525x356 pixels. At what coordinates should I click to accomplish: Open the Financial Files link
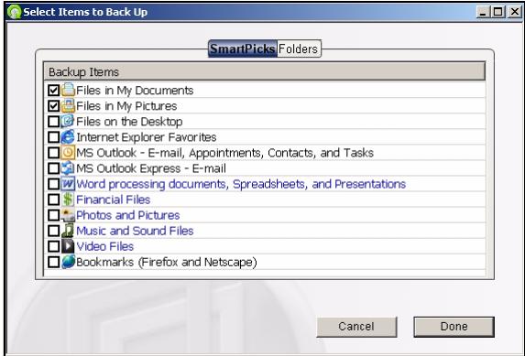[114, 200]
